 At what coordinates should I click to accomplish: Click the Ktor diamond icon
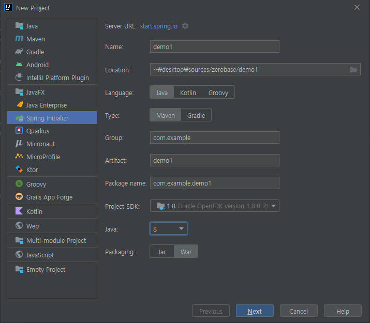coord(19,169)
